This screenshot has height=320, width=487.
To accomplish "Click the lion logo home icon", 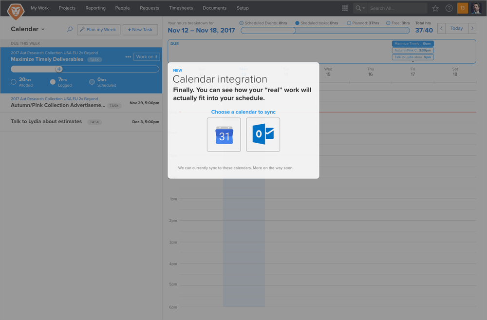I will (16, 12).
